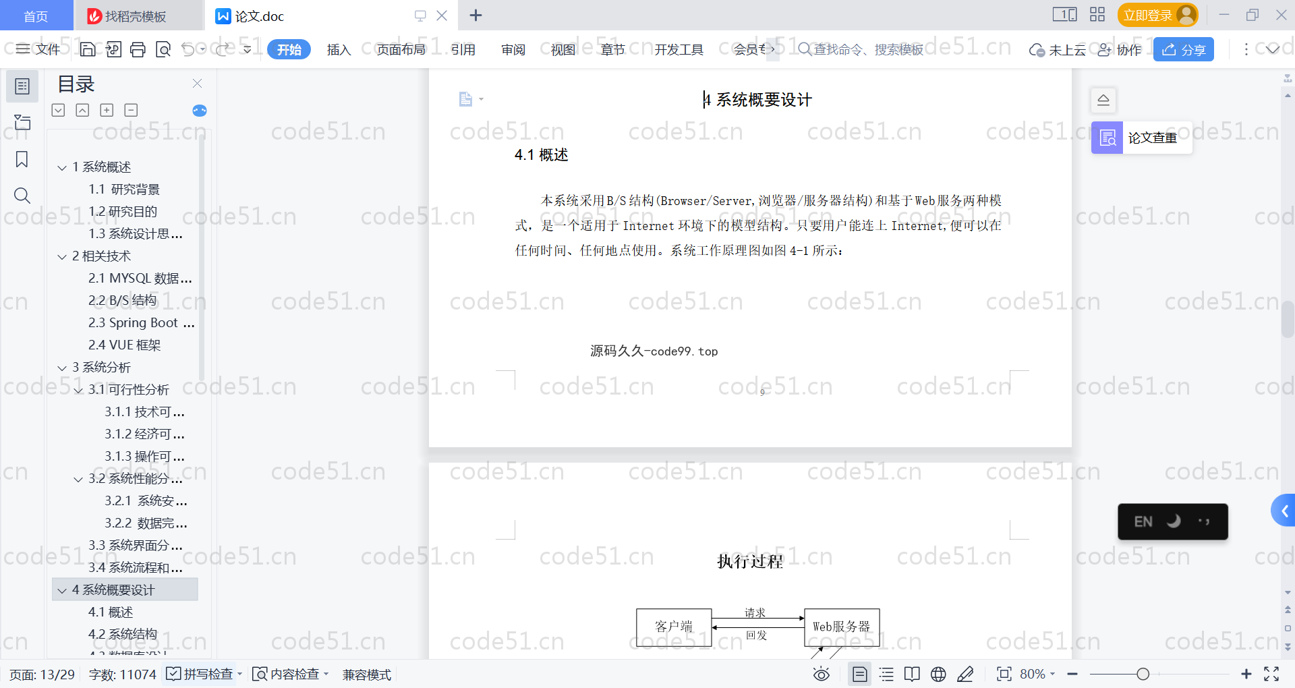Collapse the 2 相关技术 outline node

(x=62, y=256)
